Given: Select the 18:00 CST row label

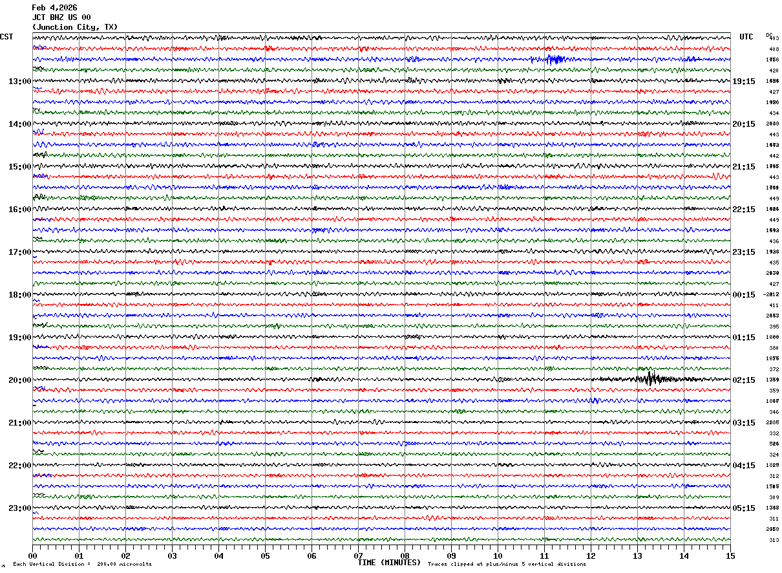Looking at the screenshot, I should pos(19,295).
